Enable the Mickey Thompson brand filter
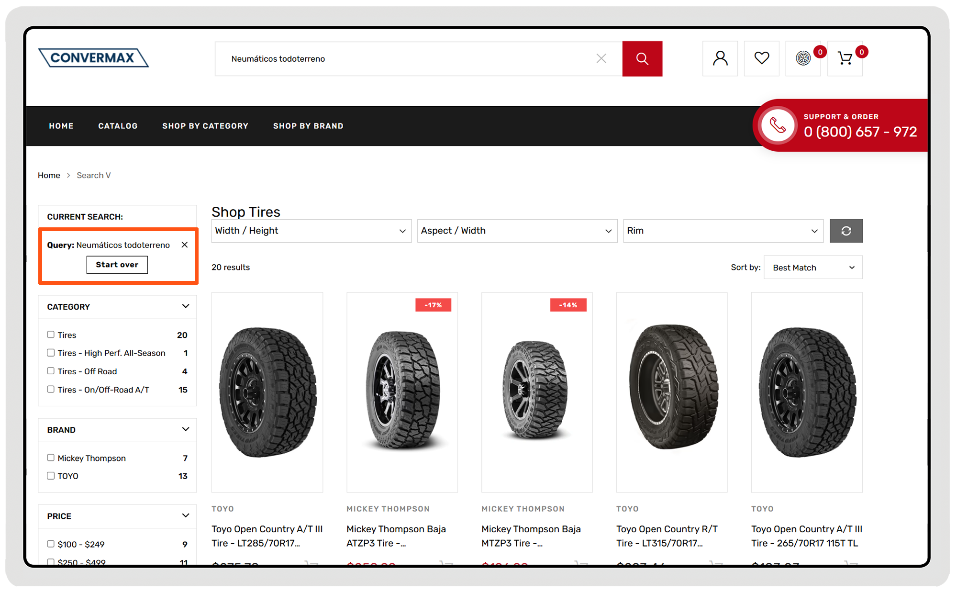Screen dimensions: 957x593 pos(51,458)
